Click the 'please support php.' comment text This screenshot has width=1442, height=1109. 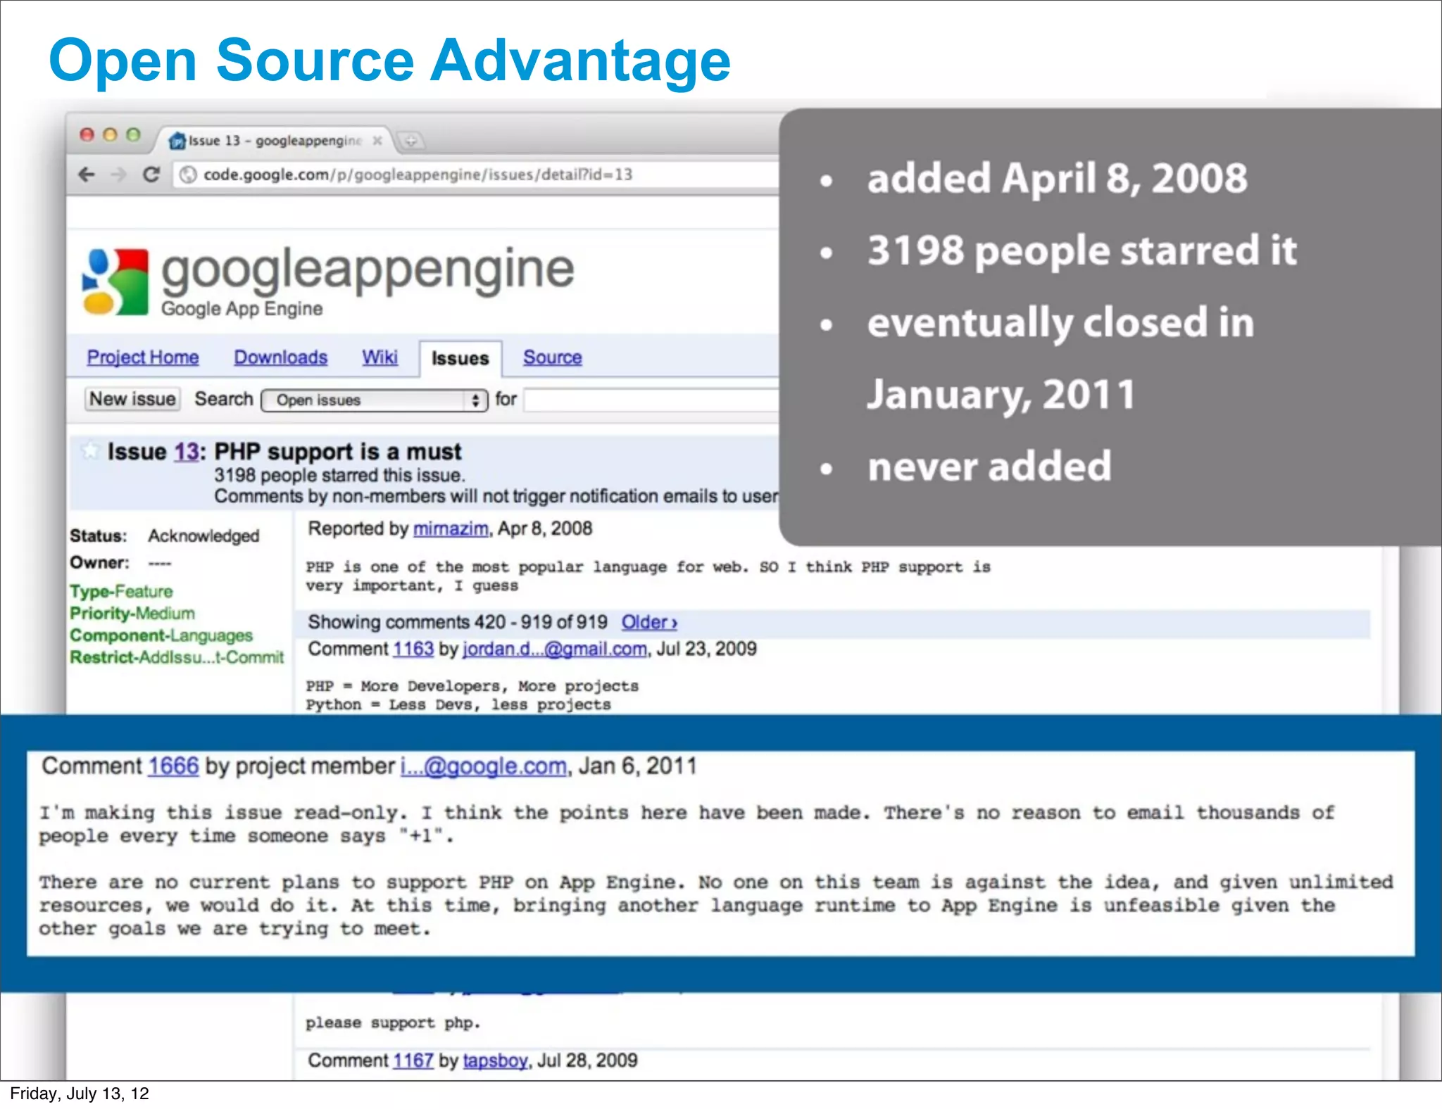393,1023
